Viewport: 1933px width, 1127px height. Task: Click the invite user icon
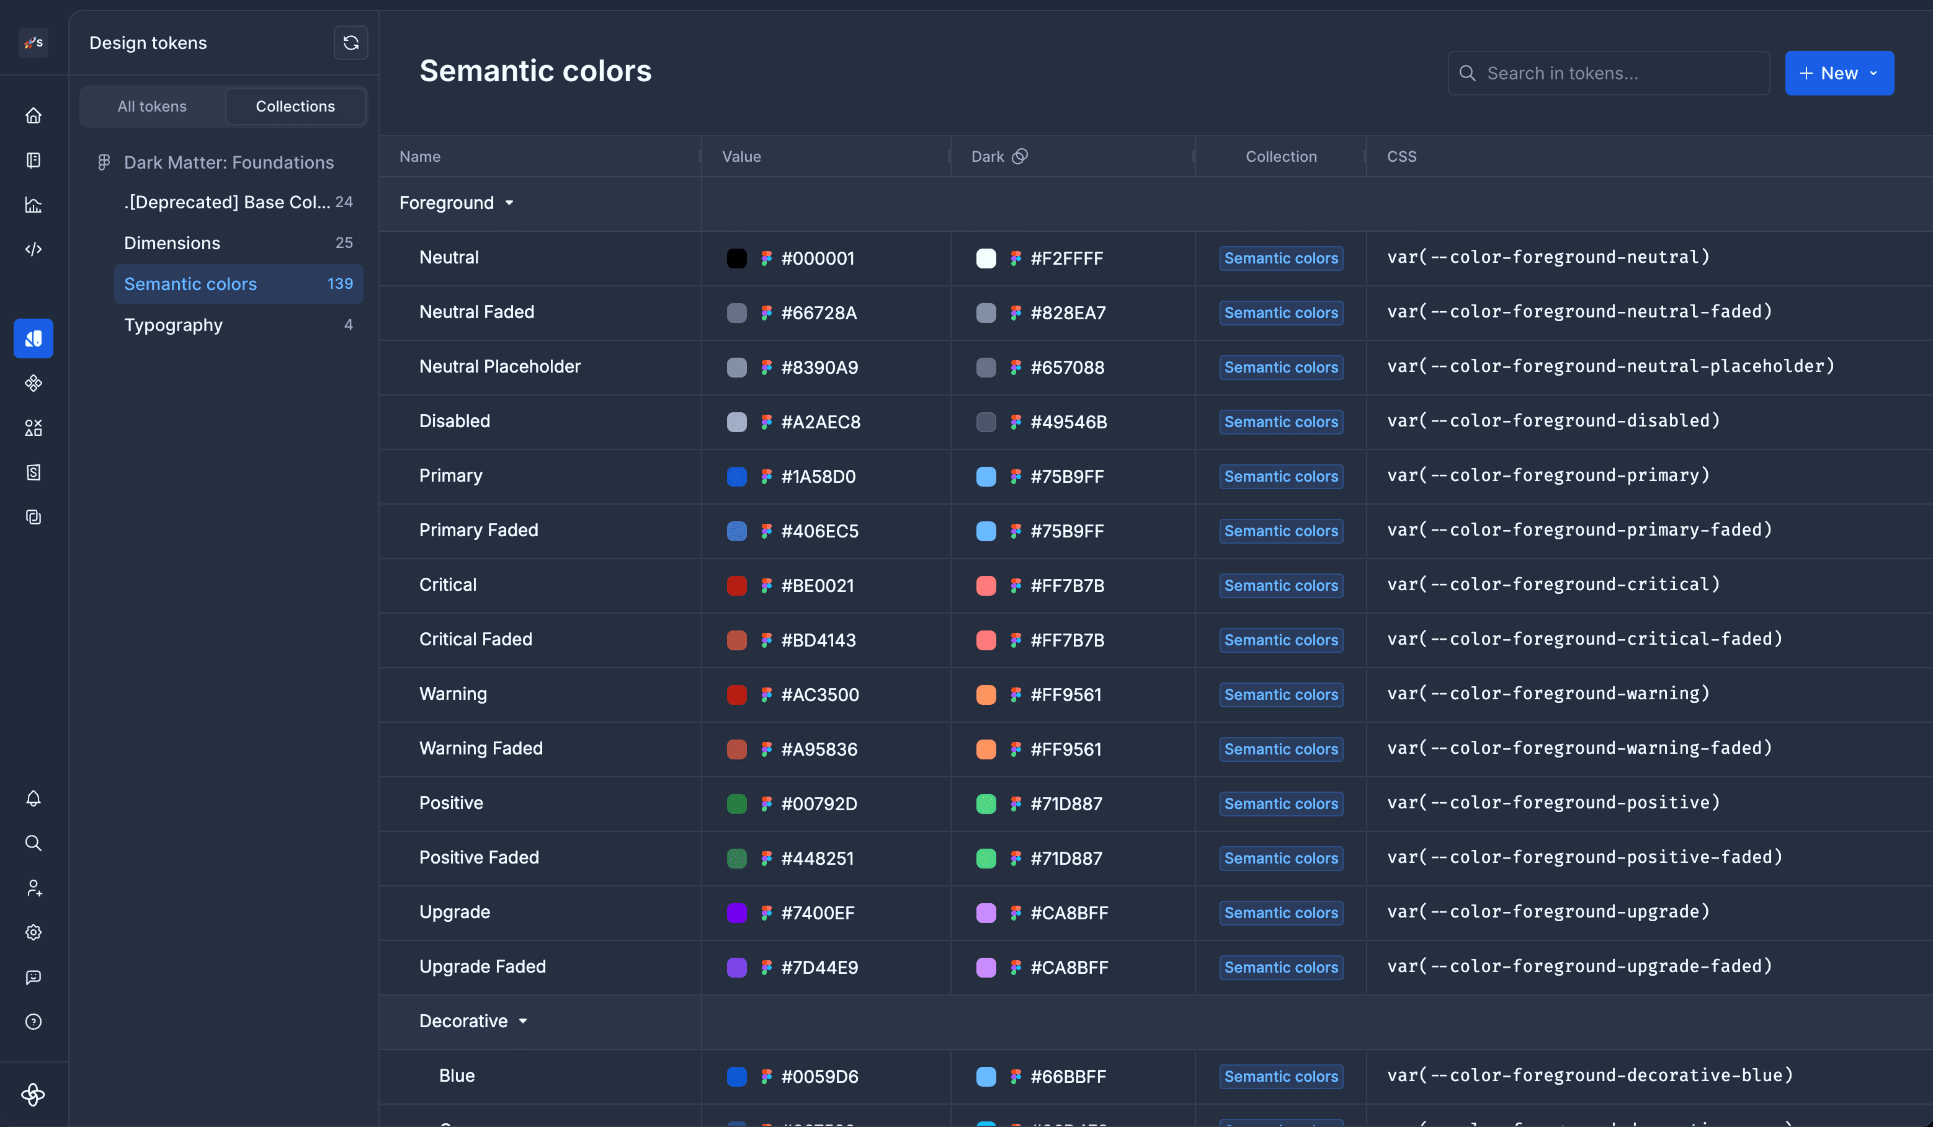coord(33,888)
